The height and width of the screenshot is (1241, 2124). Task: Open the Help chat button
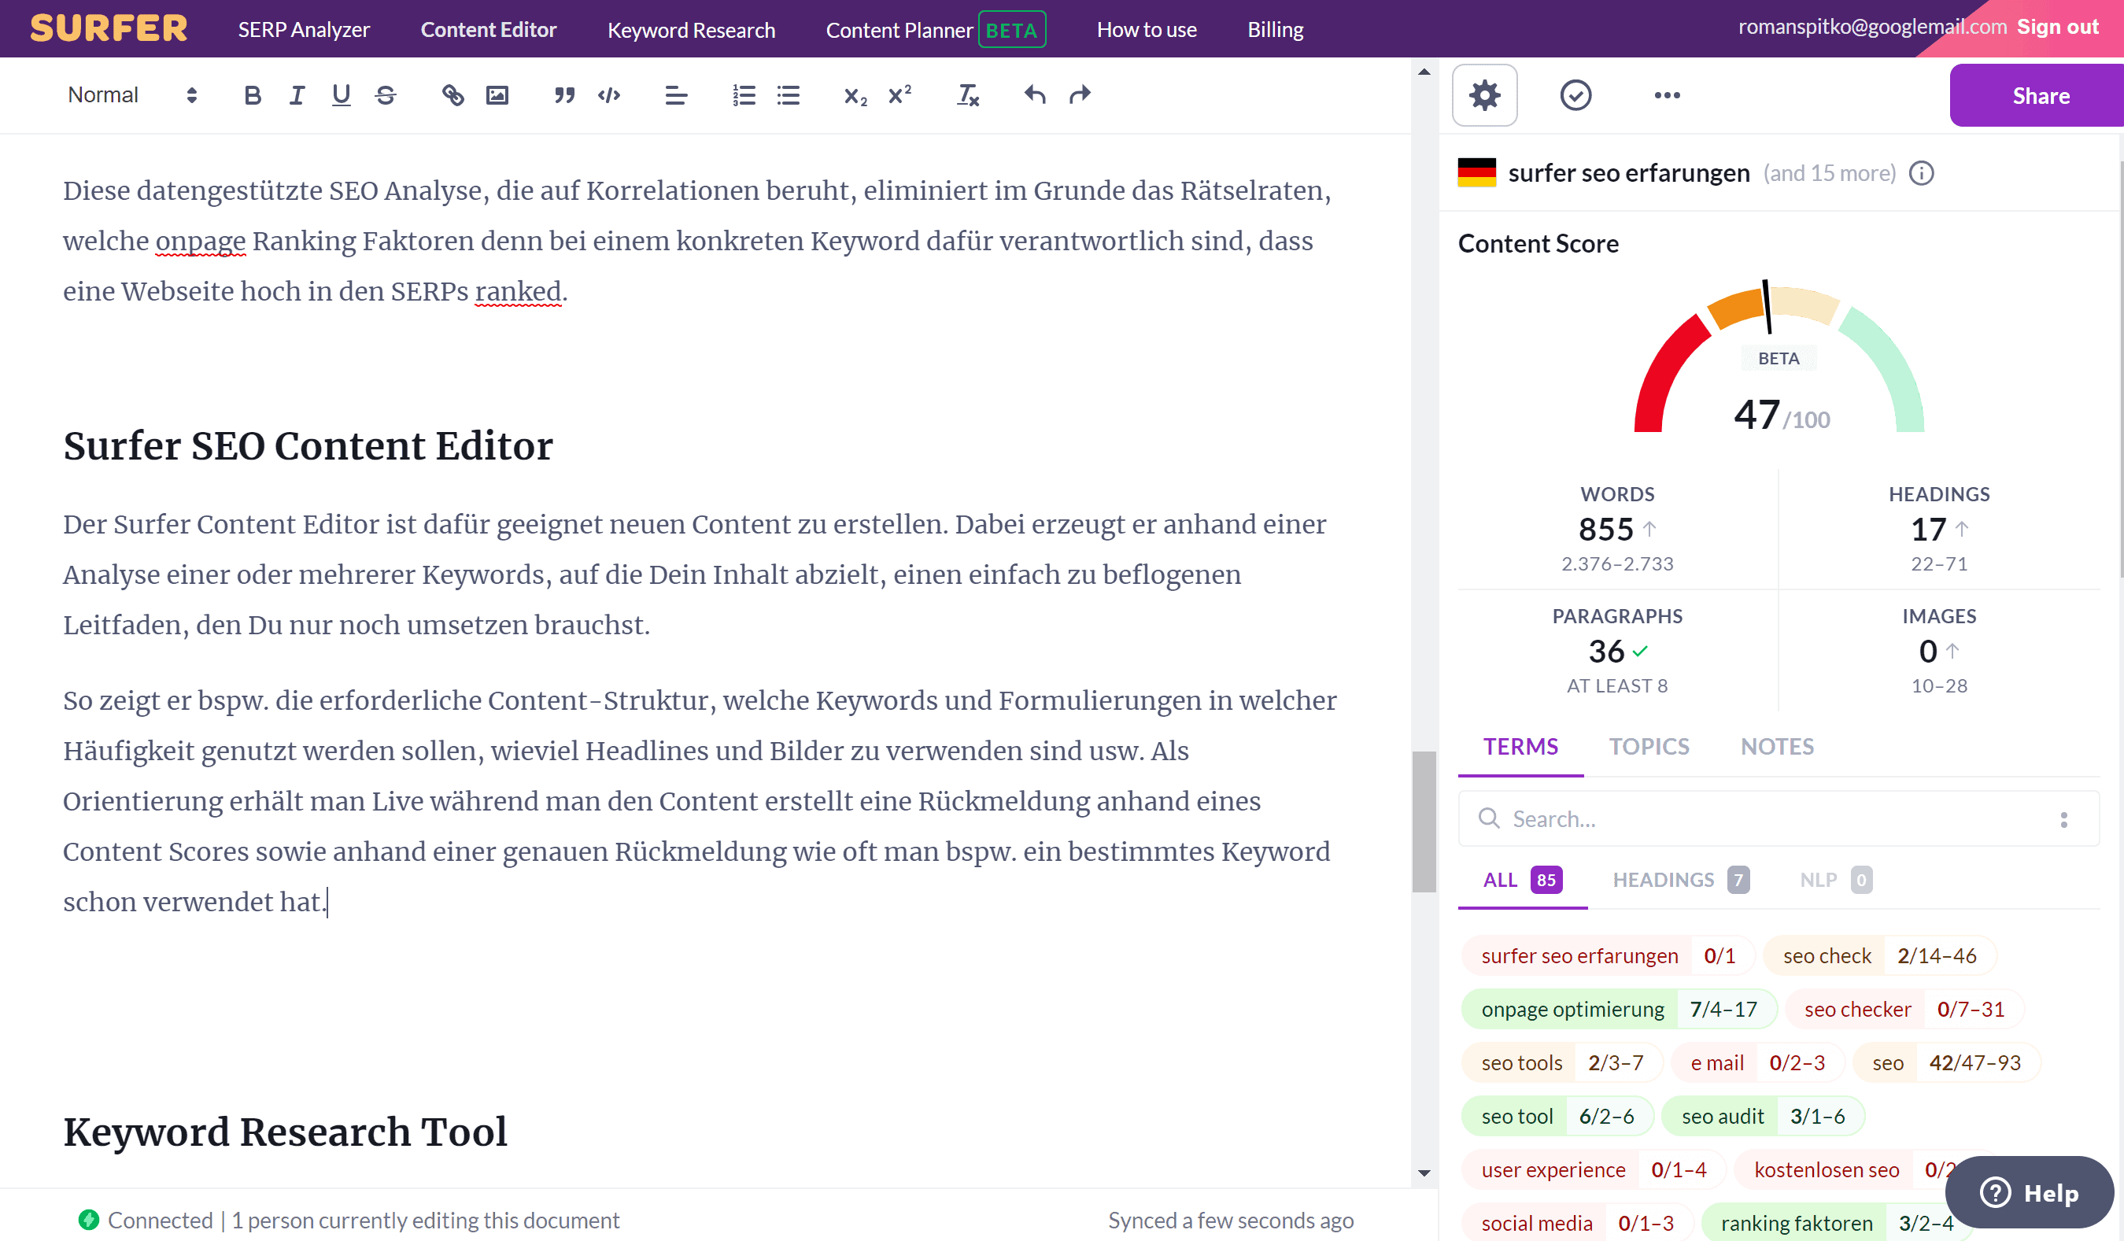[x=2029, y=1193]
